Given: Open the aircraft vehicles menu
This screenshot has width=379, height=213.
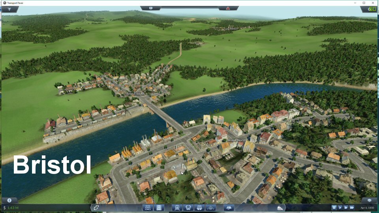Looking at the screenshot, I should (210, 208).
